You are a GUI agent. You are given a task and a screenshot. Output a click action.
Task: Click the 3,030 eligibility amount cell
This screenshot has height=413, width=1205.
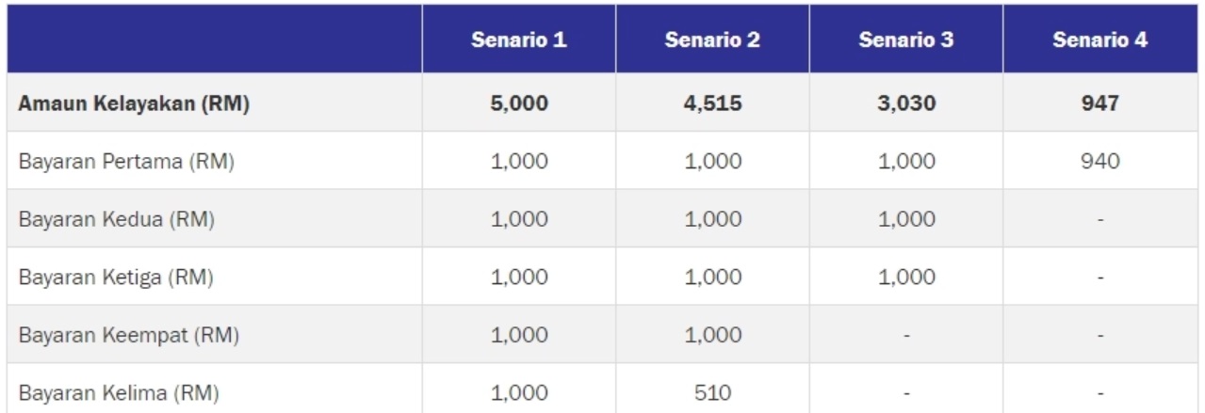pyautogui.click(x=906, y=103)
